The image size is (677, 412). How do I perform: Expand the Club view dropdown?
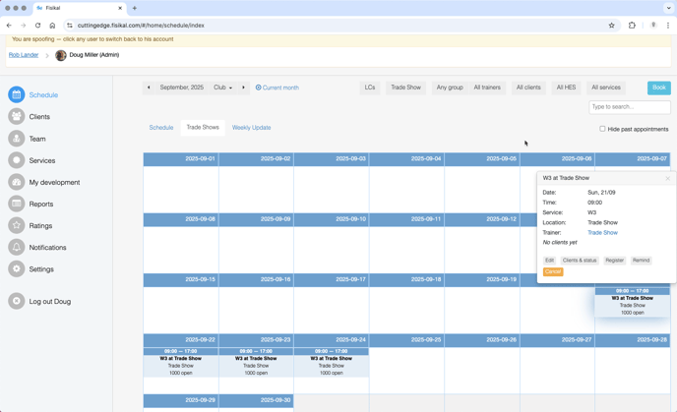pyautogui.click(x=223, y=88)
